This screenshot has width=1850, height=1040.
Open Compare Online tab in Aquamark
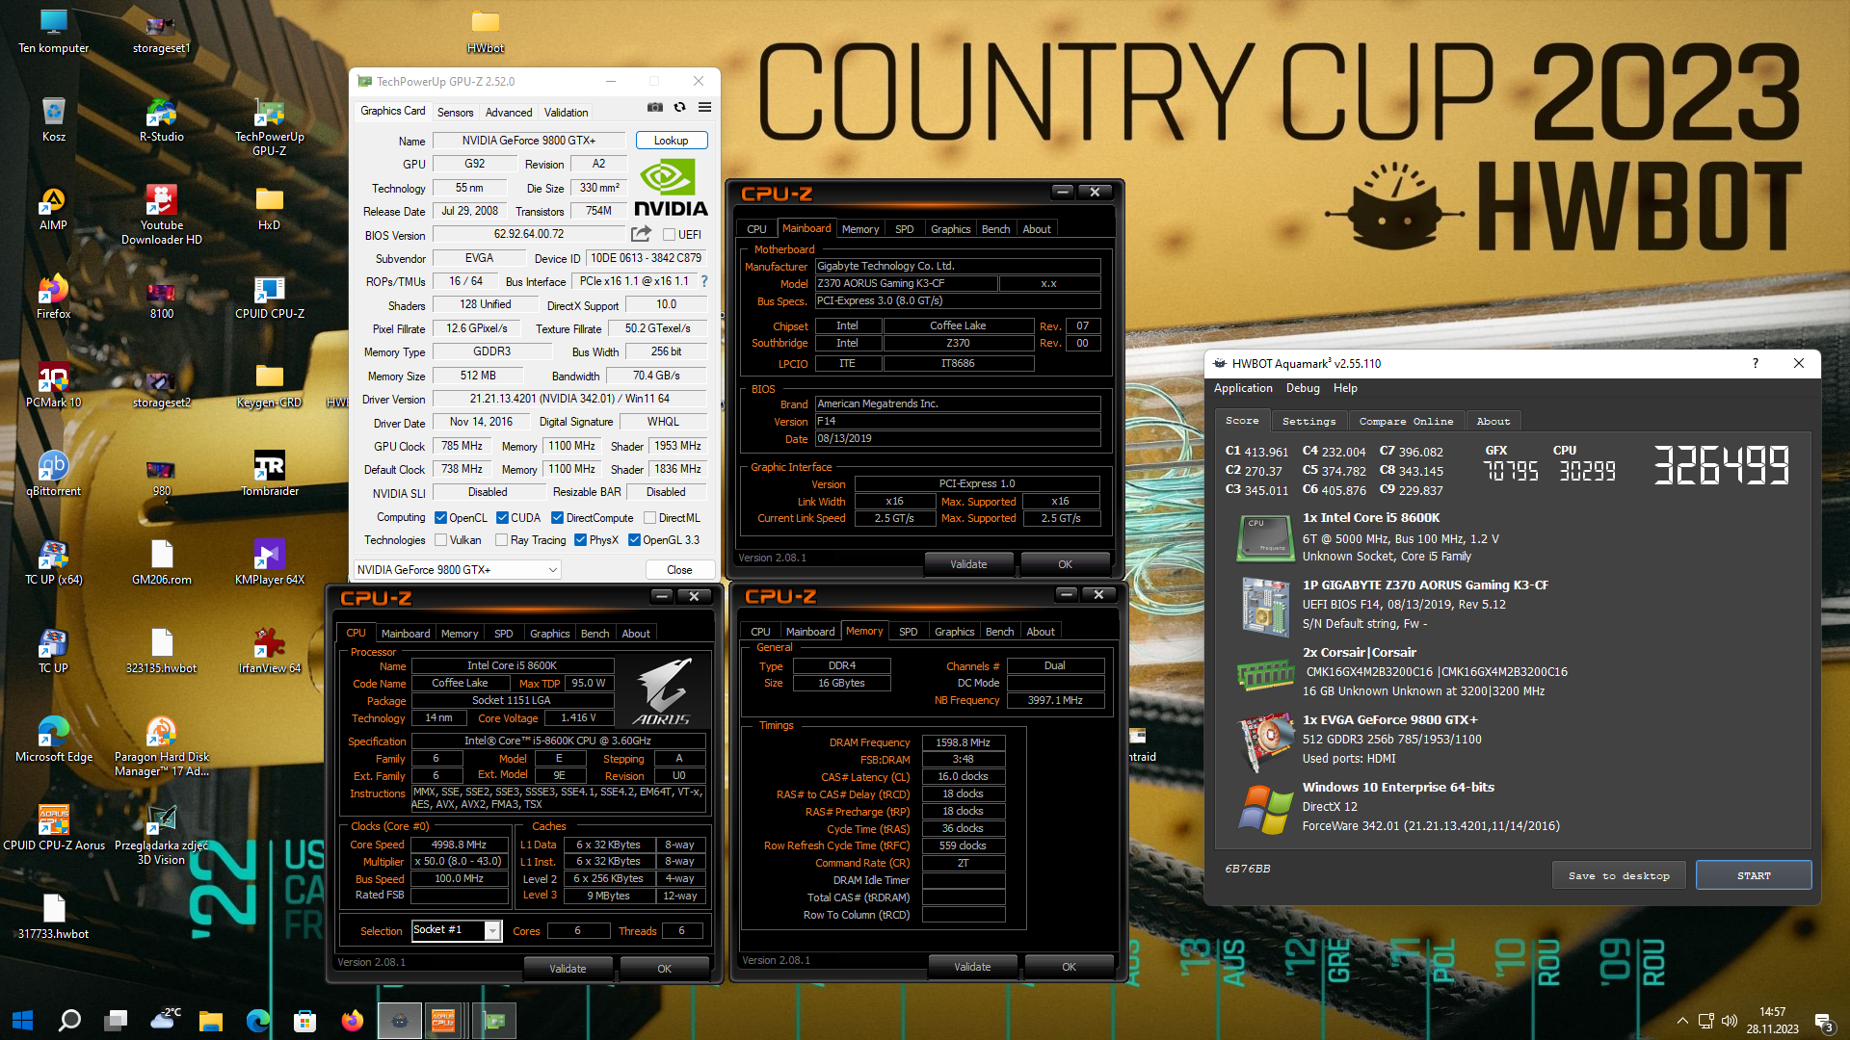1406,421
